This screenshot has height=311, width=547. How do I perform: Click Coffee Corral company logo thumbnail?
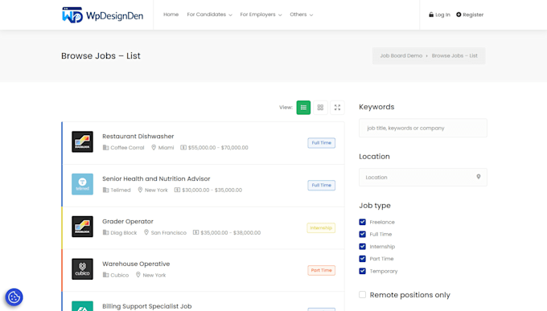tap(82, 141)
